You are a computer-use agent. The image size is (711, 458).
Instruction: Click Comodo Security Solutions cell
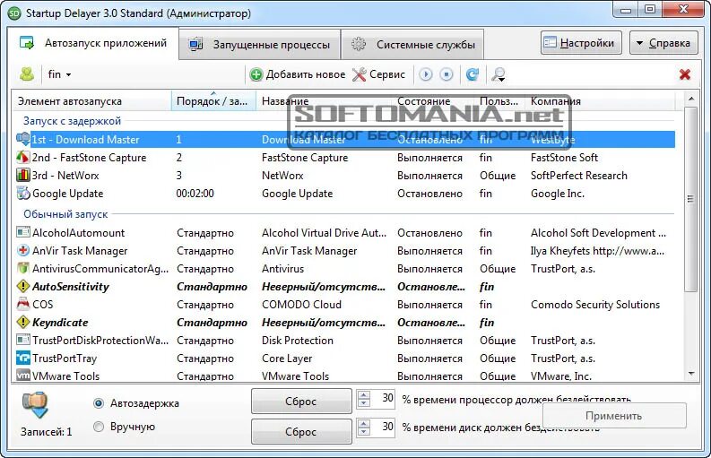(595, 304)
